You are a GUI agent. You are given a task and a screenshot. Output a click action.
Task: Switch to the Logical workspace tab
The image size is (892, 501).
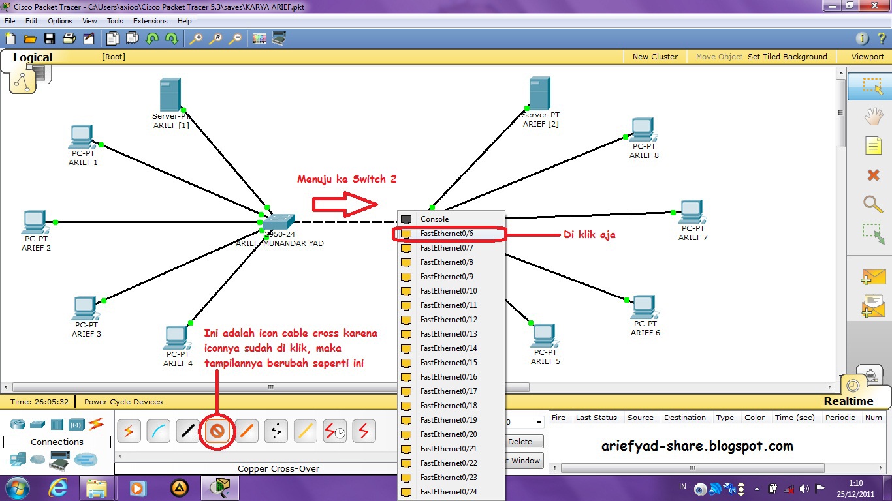[x=33, y=57]
